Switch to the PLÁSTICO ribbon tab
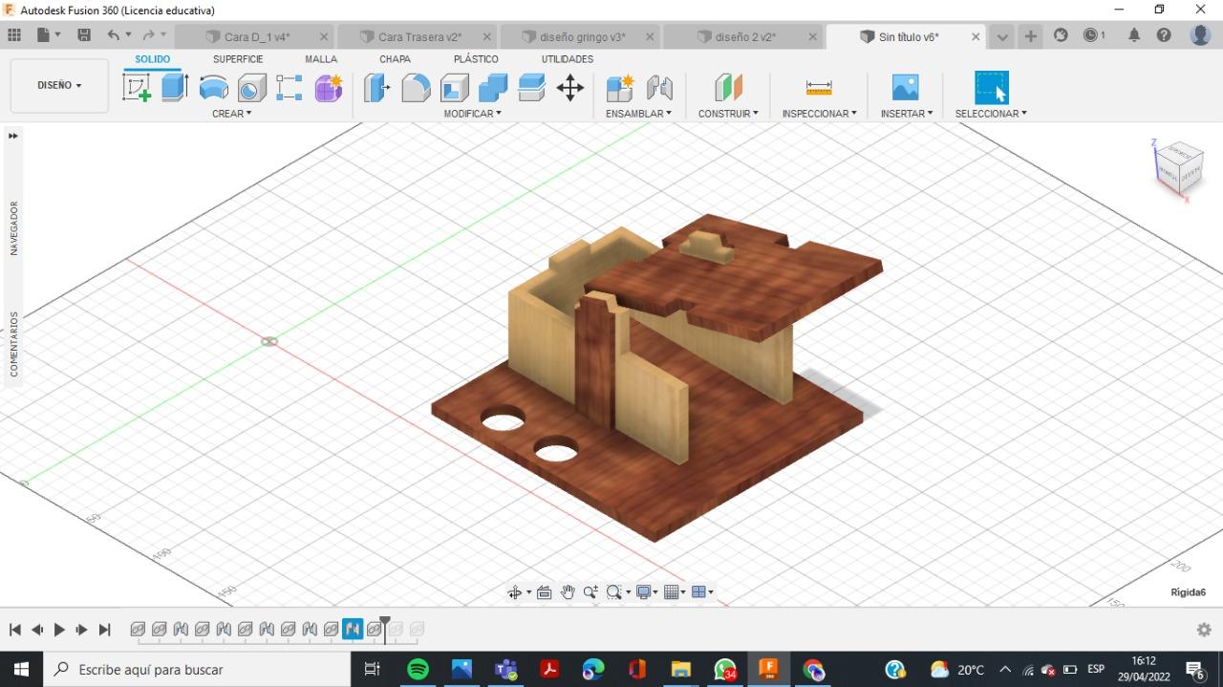1223x687 pixels. coord(476,59)
